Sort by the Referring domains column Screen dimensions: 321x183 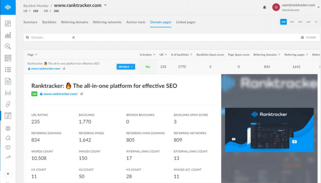266,55
